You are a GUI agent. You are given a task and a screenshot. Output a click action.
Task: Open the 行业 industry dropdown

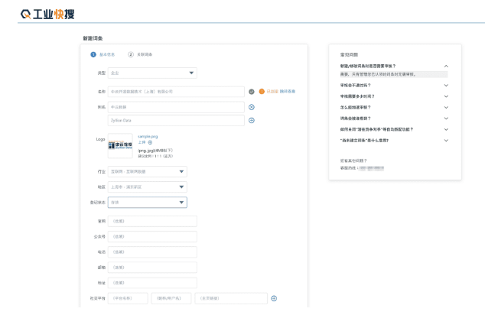click(147, 172)
